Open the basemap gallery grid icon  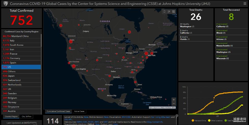(173, 12)
